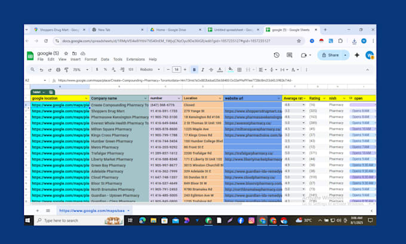Open the borders tool
This screenshot has width=406, height=244.
pyautogui.click(x=239, y=69)
